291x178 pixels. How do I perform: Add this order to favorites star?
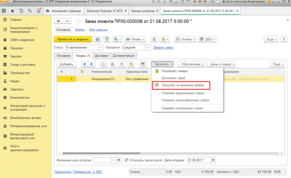click(x=78, y=21)
